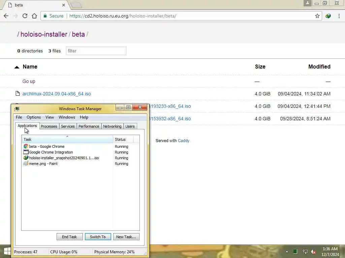Follow the Go up link

pos(29,81)
